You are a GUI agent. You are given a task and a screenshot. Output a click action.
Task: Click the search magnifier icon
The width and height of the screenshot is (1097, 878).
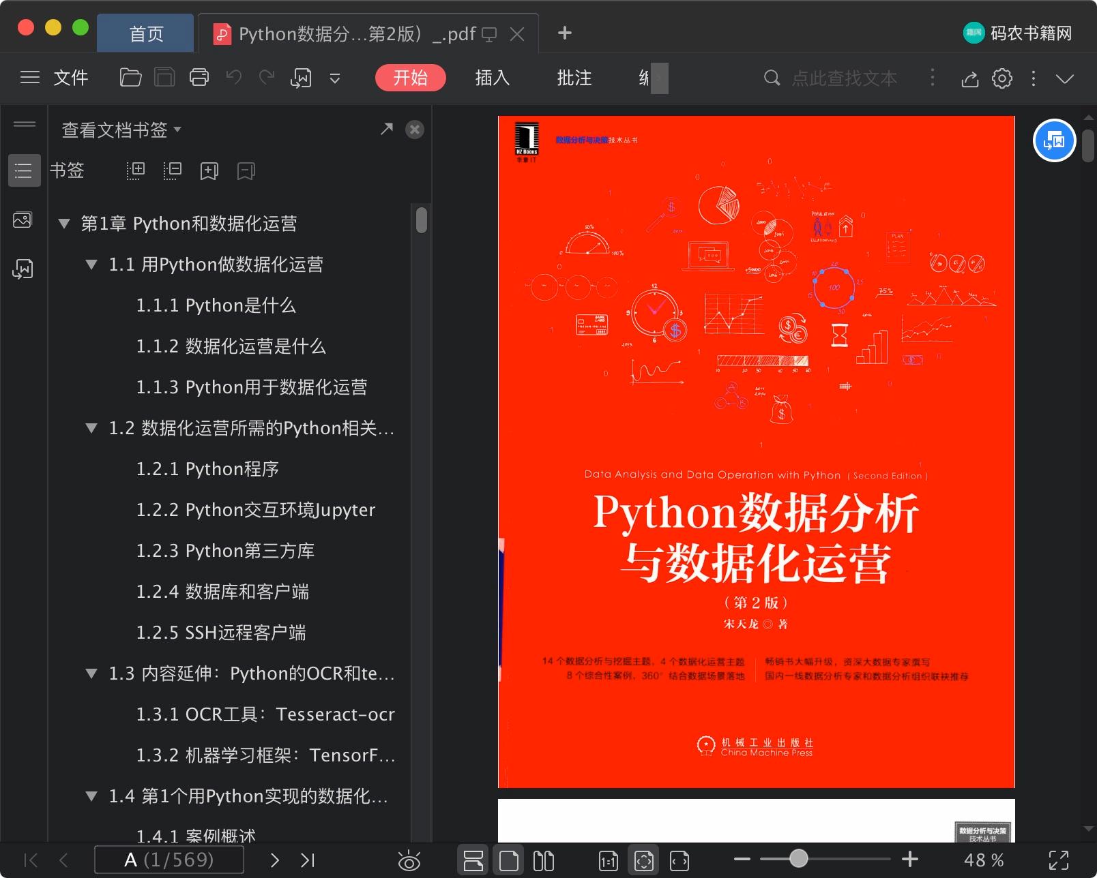tap(772, 78)
